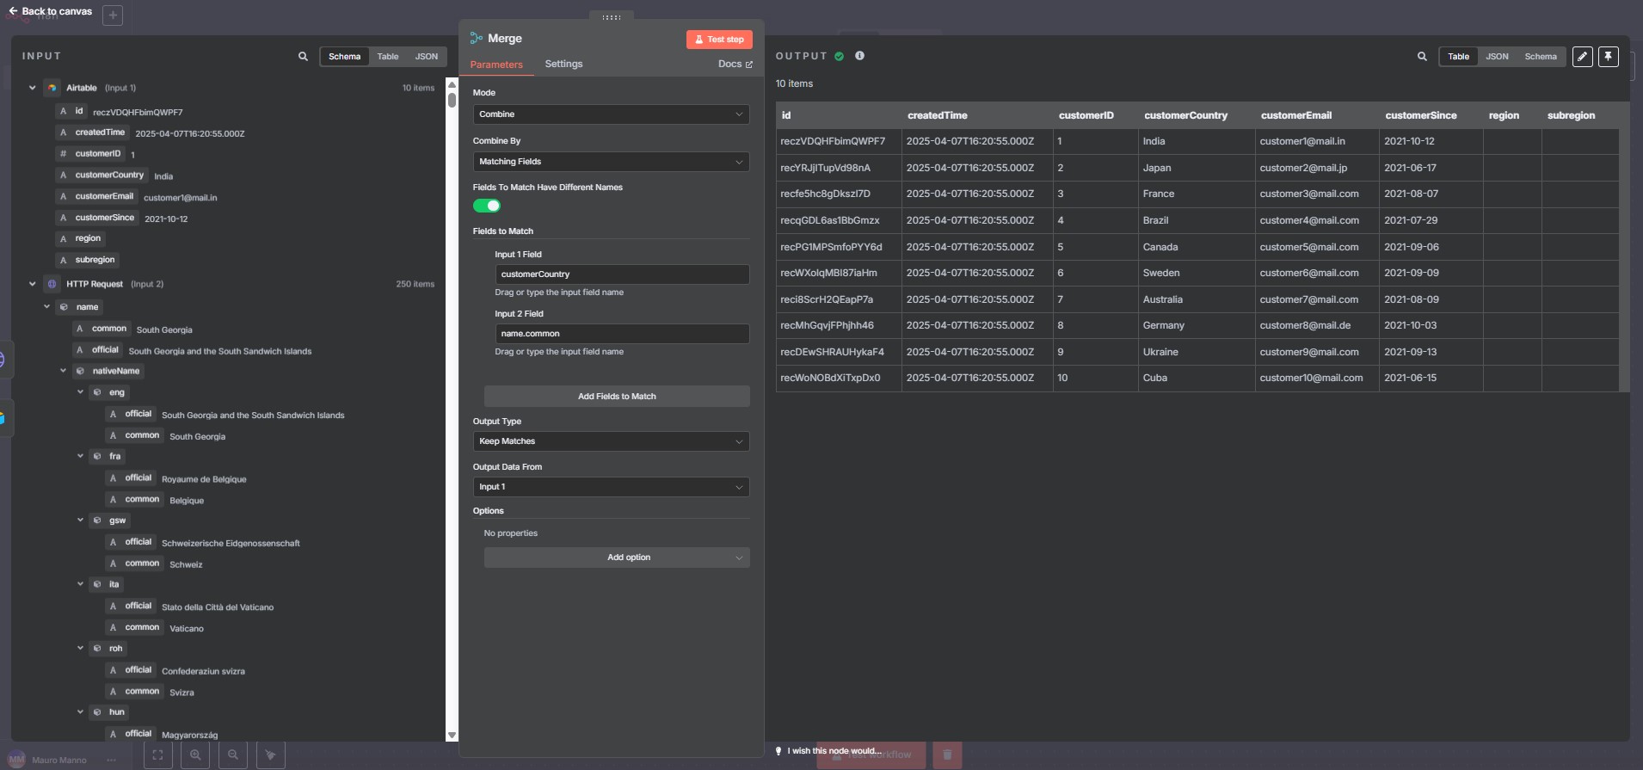
Task: Toggle Fields To Match Have Different Names
Action: (x=487, y=206)
